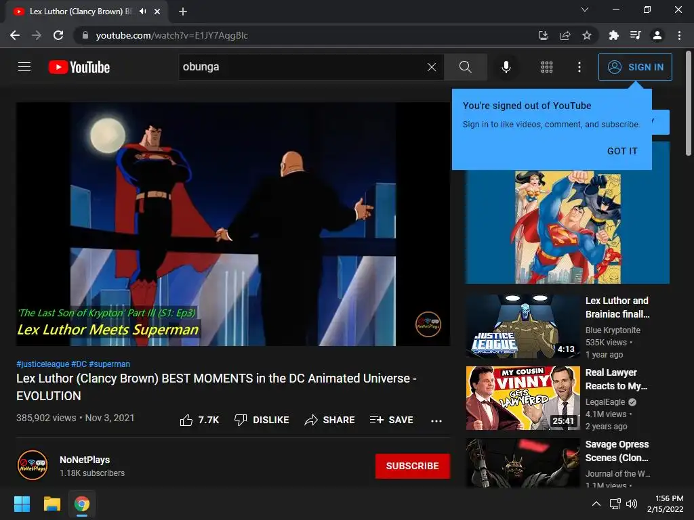This screenshot has width=694, height=520.
Task: Open the Chrome profile icon
Action: pyautogui.click(x=657, y=35)
